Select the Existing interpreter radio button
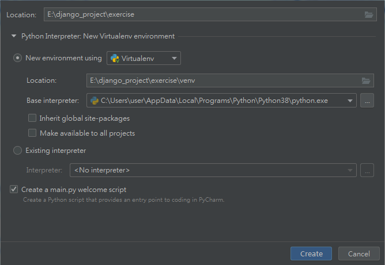 coord(18,151)
